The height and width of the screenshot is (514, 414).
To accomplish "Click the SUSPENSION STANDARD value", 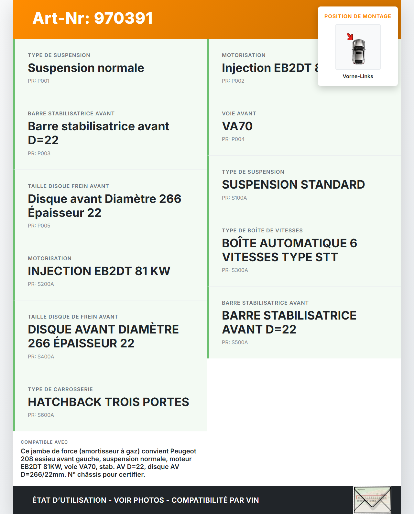I will [x=293, y=185].
